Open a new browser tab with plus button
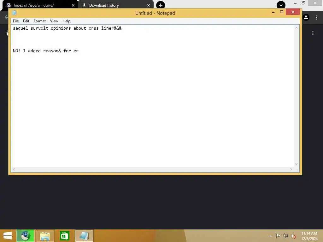The image size is (323, 242). point(161,5)
